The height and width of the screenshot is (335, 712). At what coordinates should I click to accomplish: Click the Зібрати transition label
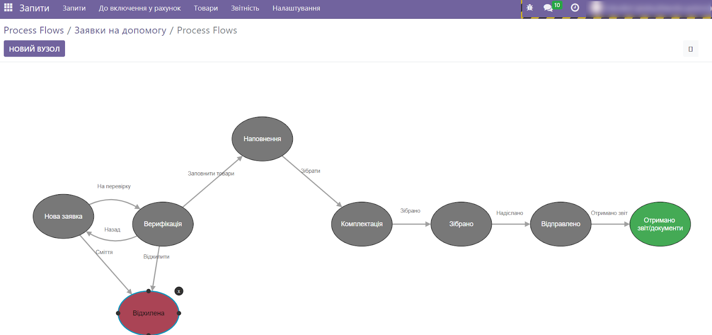pyautogui.click(x=310, y=171)
